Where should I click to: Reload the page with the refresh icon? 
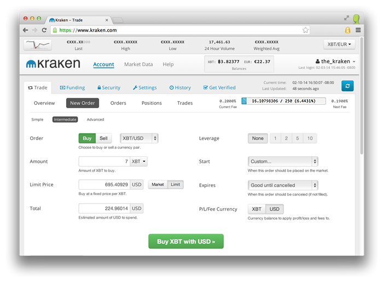coord(44,30)
